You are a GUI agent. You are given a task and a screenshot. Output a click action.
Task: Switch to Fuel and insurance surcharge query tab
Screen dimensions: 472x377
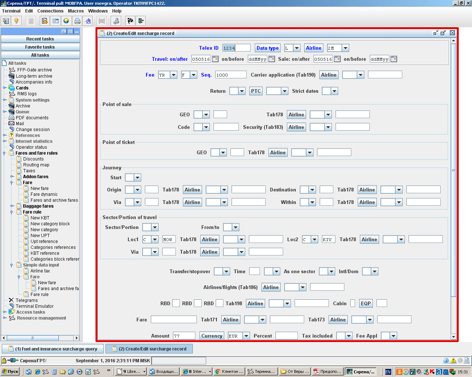(x=53, y=349)
